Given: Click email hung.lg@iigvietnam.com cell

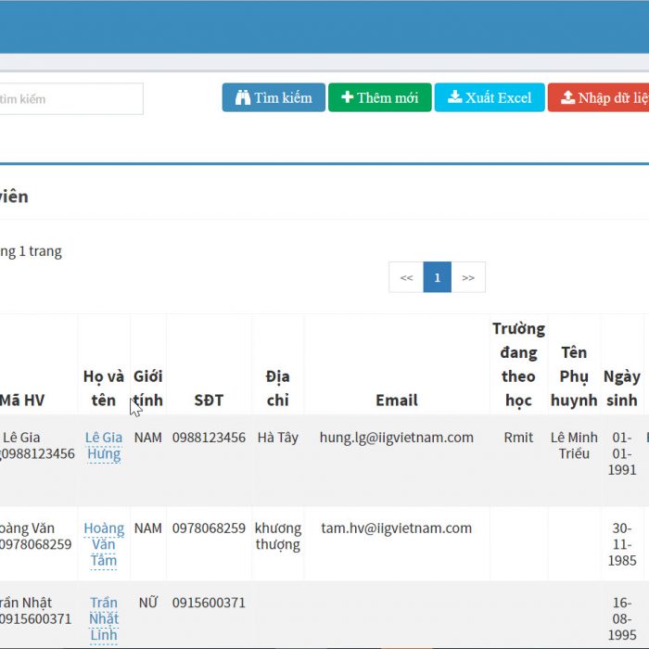Looking at the screenshot, I should [396, 438].
